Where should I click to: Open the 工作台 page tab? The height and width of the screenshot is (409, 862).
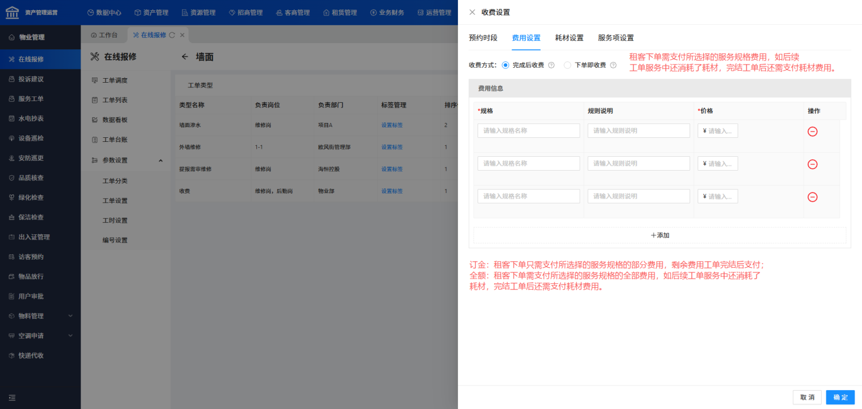(x=104, y=35)
